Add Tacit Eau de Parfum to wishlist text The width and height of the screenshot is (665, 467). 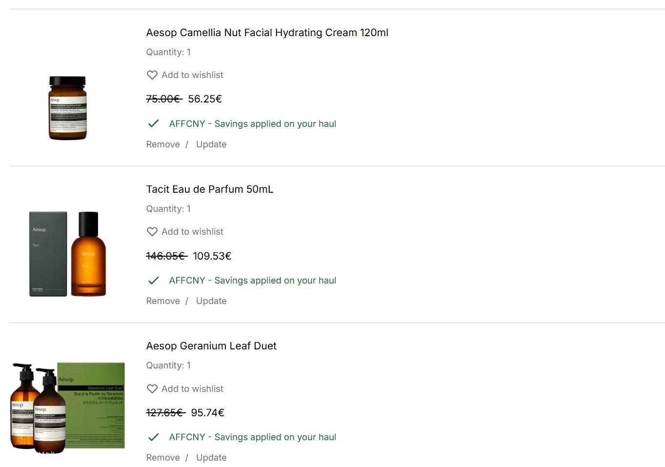tap(192, 232)
